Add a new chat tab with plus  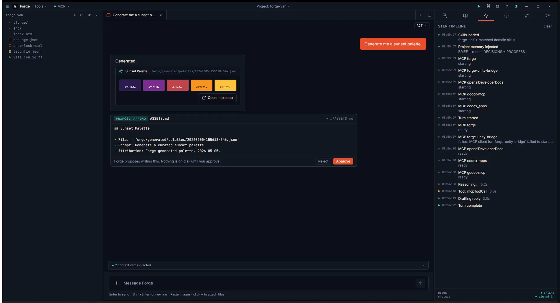click(420, 15)
